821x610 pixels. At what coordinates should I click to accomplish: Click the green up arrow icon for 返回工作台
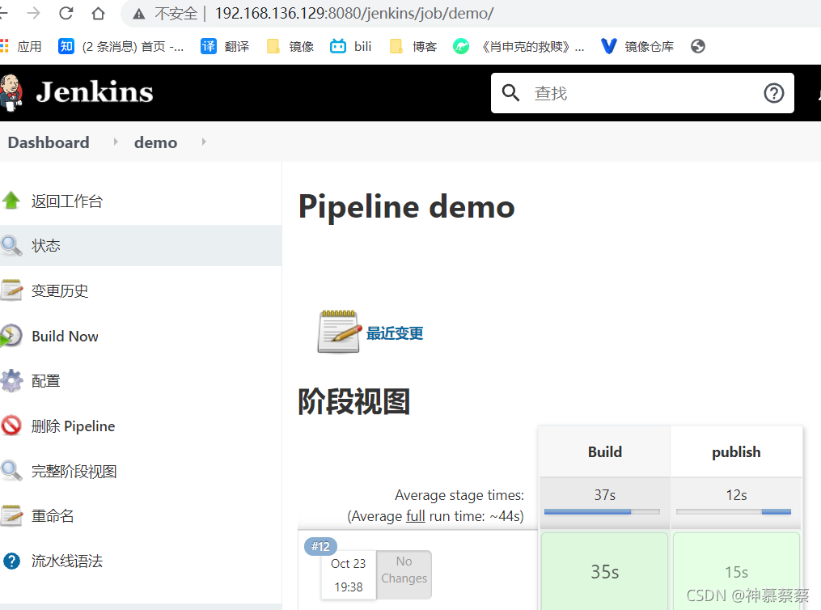pyautogui.click(x=11, y=201)
